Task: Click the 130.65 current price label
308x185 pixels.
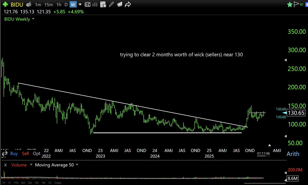Action: coord(296,113)
